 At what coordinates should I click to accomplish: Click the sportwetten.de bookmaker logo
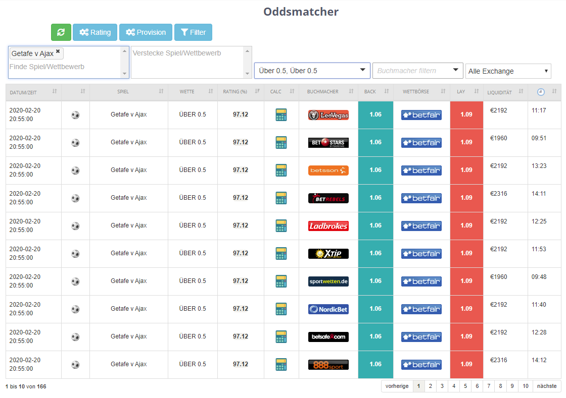pos(328,281)
